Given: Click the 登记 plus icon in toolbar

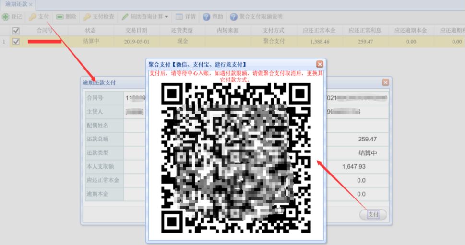Looking at the screenshot, I should (5, 17).
